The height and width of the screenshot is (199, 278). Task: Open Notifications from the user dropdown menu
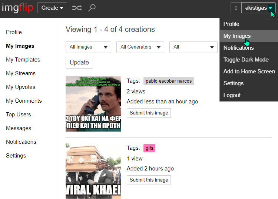coord(249,48)
